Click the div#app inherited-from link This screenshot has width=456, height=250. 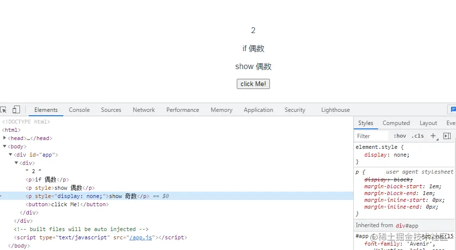pyautogui.click(x=407, y=225)
